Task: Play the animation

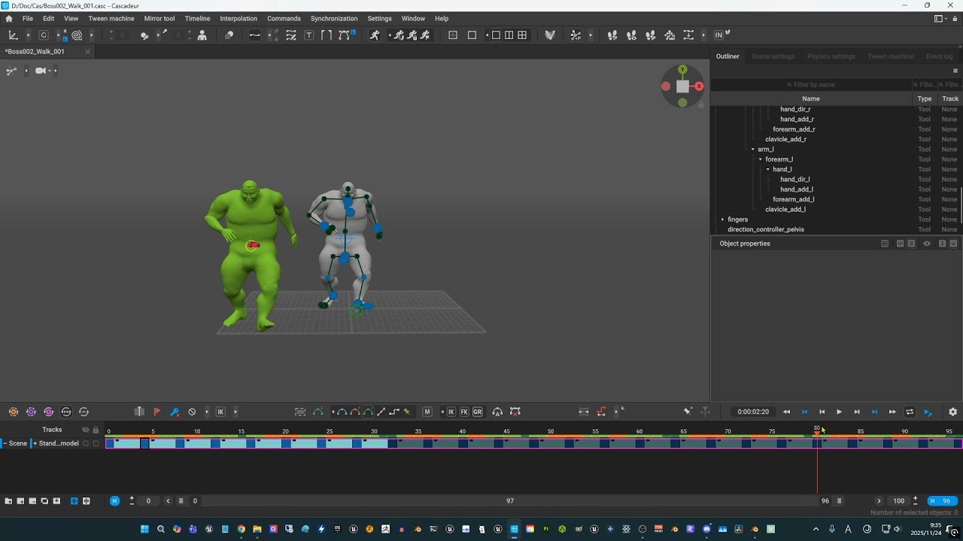Action: click(839, 412)
